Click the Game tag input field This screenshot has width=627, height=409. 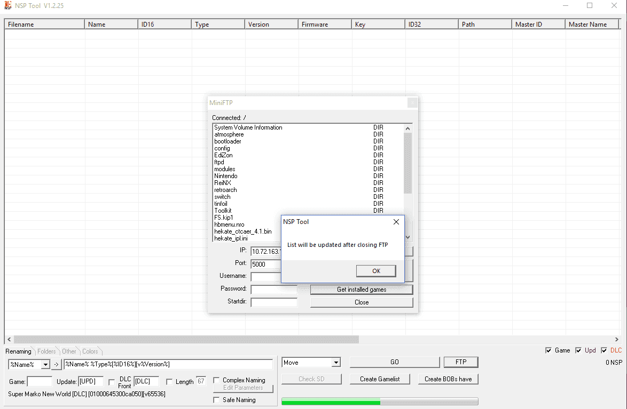[x=40, y=382]
